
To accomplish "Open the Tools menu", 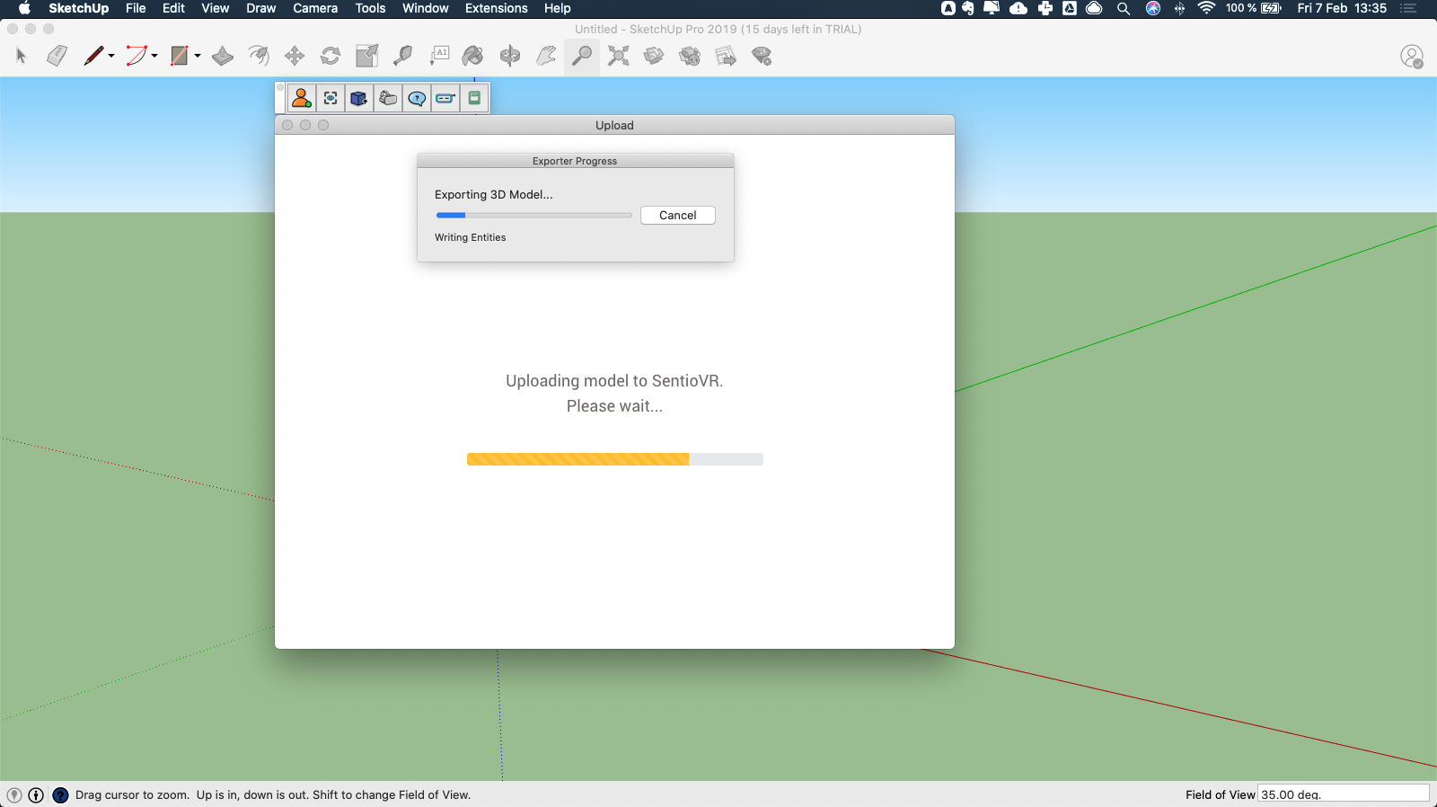I will (x=370, y=8).
